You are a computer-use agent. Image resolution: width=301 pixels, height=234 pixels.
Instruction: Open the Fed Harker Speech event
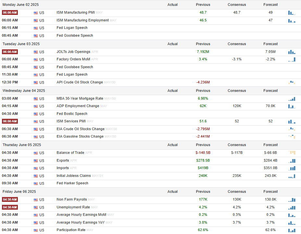(x=72, y=183)
